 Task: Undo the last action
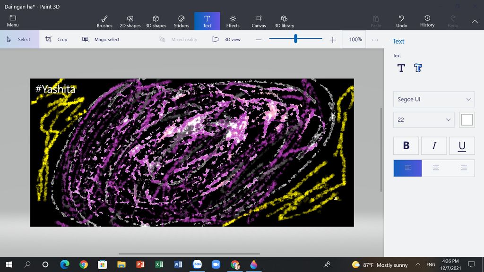[402, 22]
